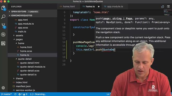This screenshot has height=96, width=172.
Task: Click the export class line 8
Action: point(83,20)
